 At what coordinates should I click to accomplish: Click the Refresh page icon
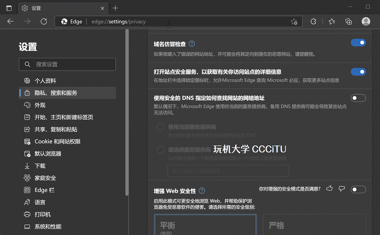(44, 22)
